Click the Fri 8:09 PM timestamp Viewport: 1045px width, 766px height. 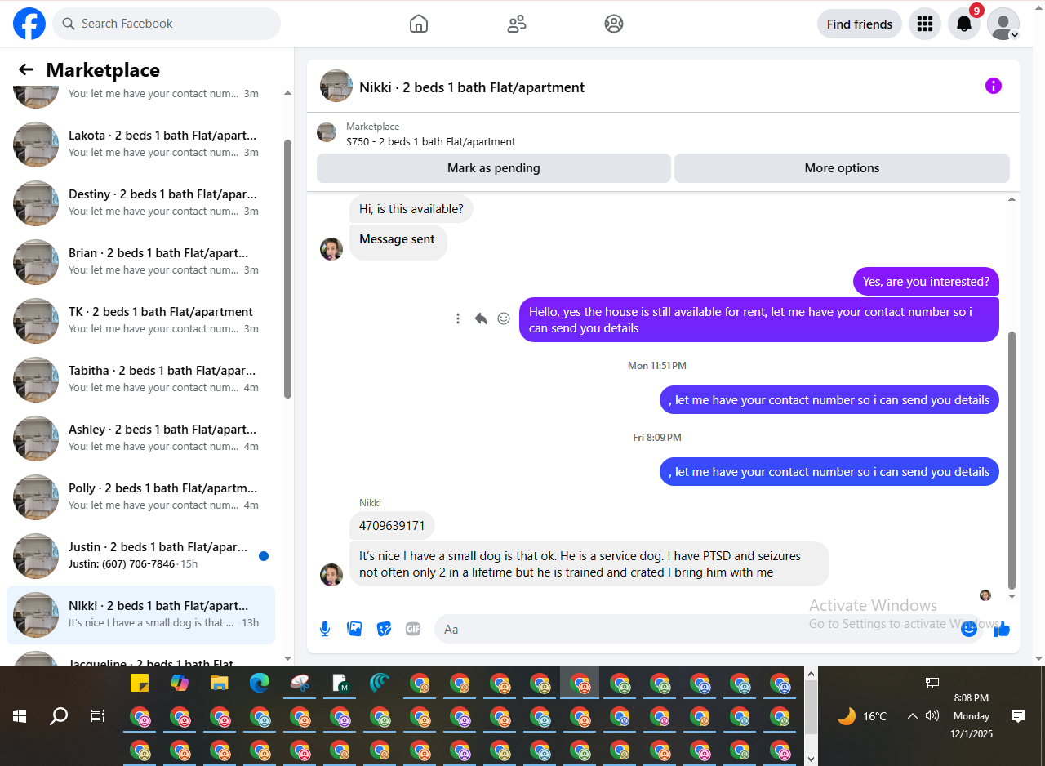click(x=657, y=438)
